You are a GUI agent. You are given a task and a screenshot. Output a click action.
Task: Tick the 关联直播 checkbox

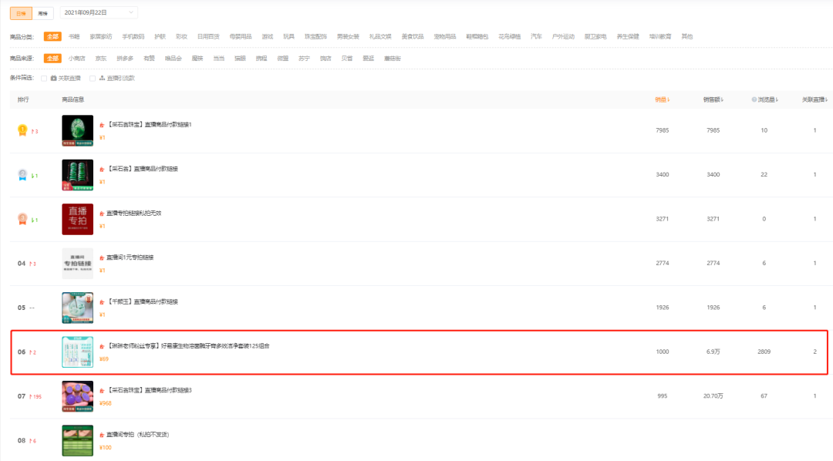click(44, 78)
